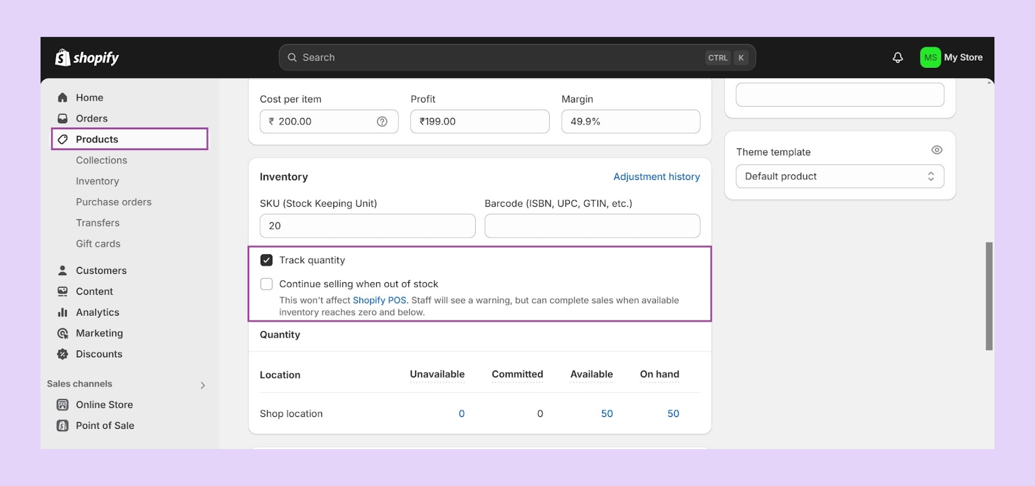Click the page's vertical scrollbar thumb

click(989, 296)
